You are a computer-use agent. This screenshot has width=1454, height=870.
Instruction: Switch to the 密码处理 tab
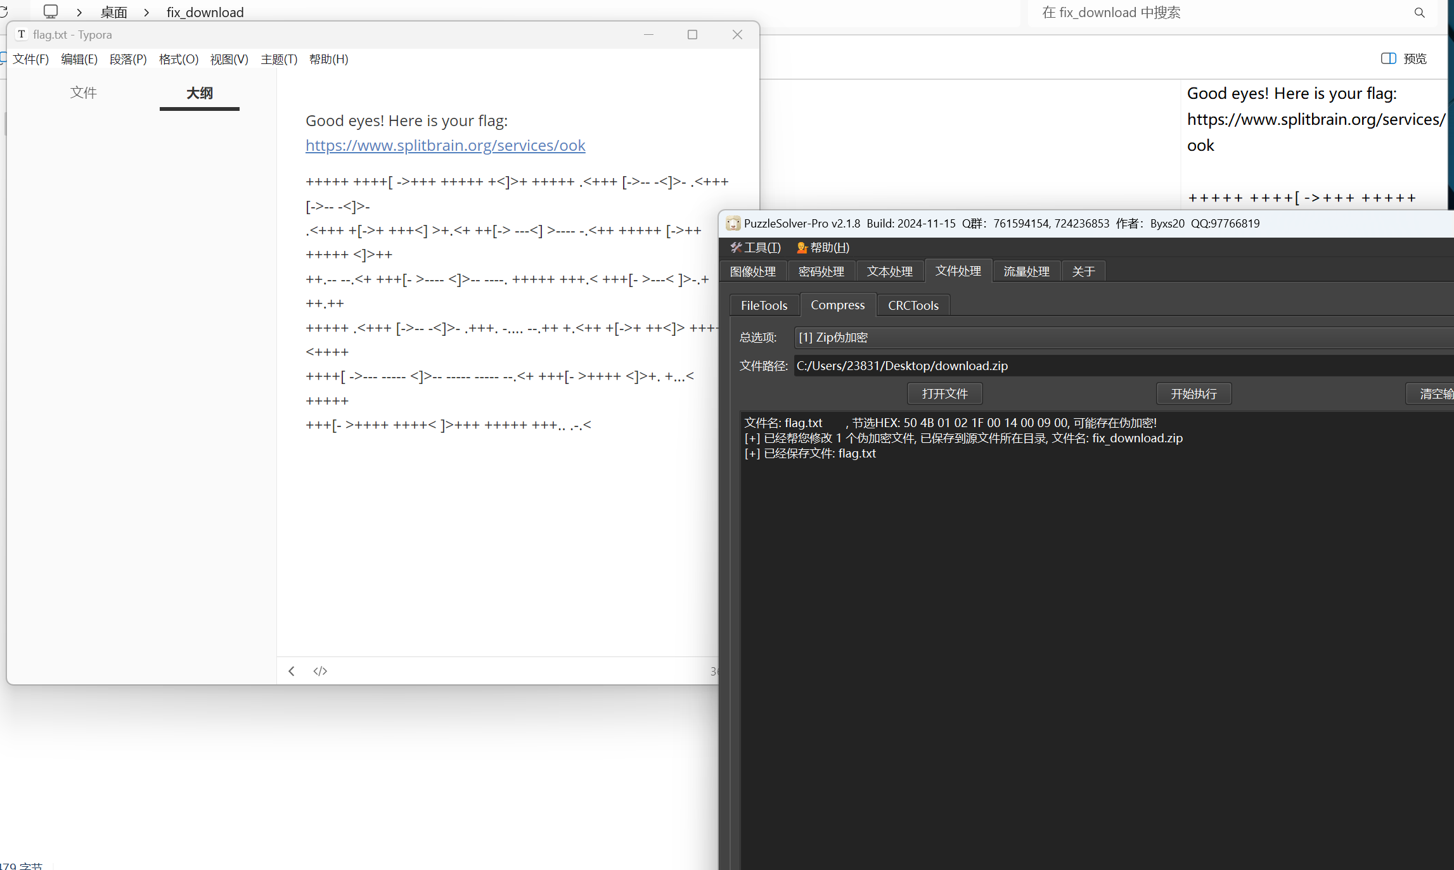point(821,271)
